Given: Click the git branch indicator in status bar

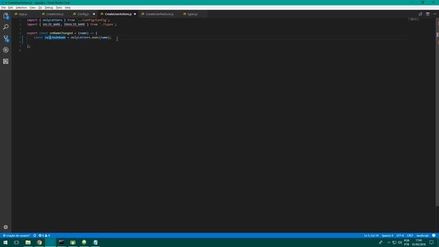Looking at the screenshot, I should (16, 235).
